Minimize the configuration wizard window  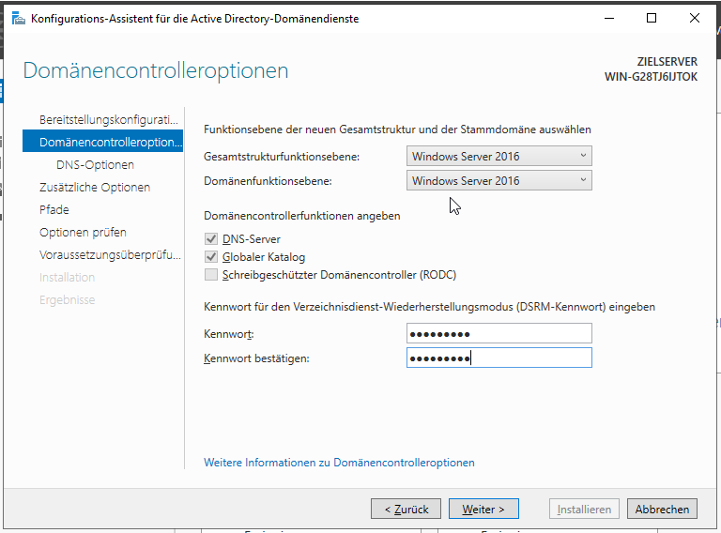point(609,19)
